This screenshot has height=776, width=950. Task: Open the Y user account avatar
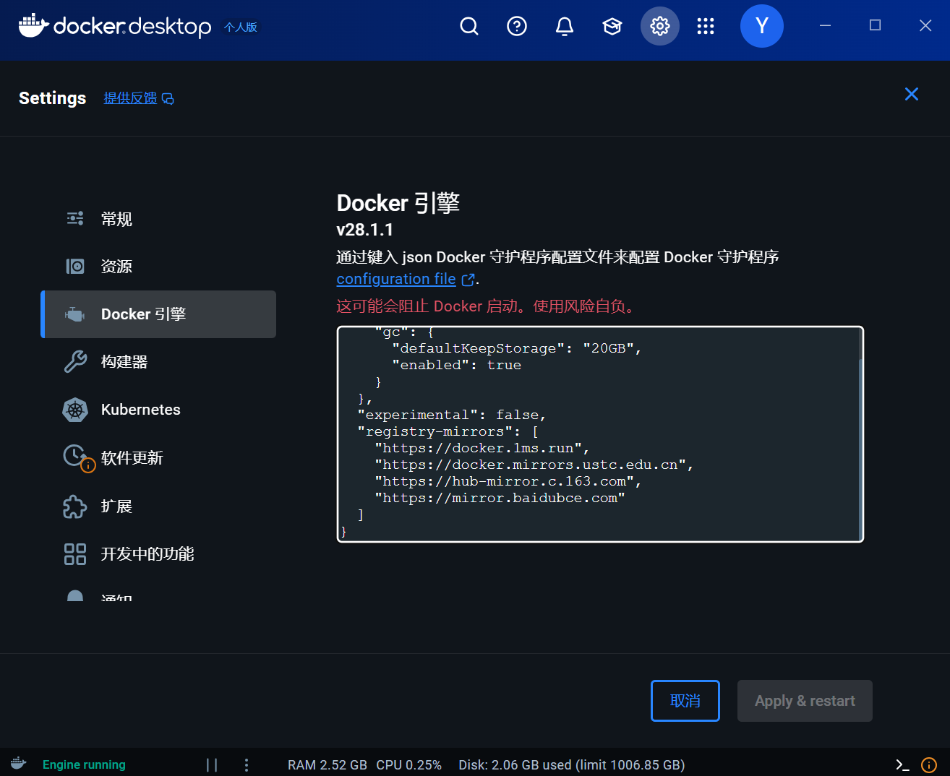pos(762,26)
